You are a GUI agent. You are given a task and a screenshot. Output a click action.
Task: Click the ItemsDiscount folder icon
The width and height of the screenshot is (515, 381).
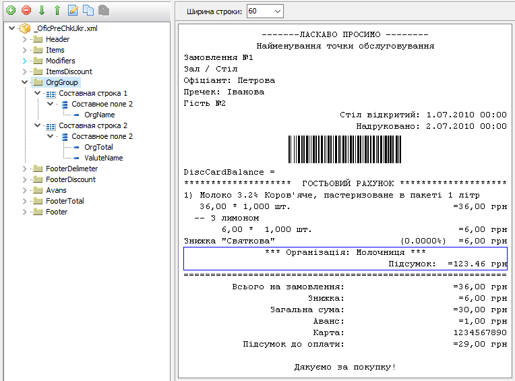click(x=38, y=72)
